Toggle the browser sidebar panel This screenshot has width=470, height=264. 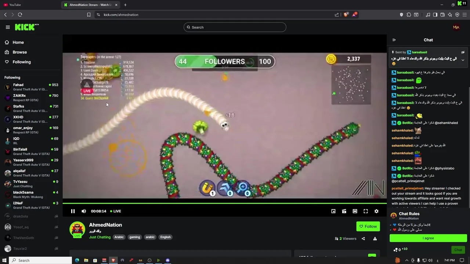click(x=435, y=15)
